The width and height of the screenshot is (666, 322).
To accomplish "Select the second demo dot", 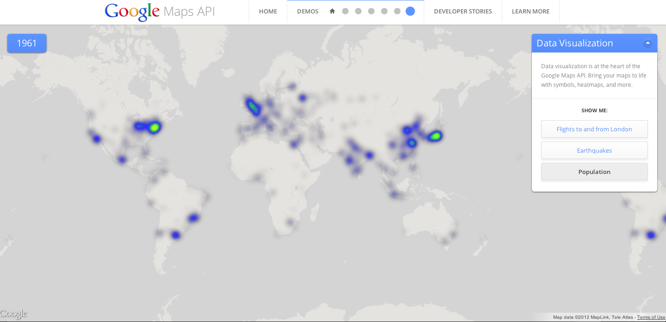I will pyautogui.click(x=358, y=12).
